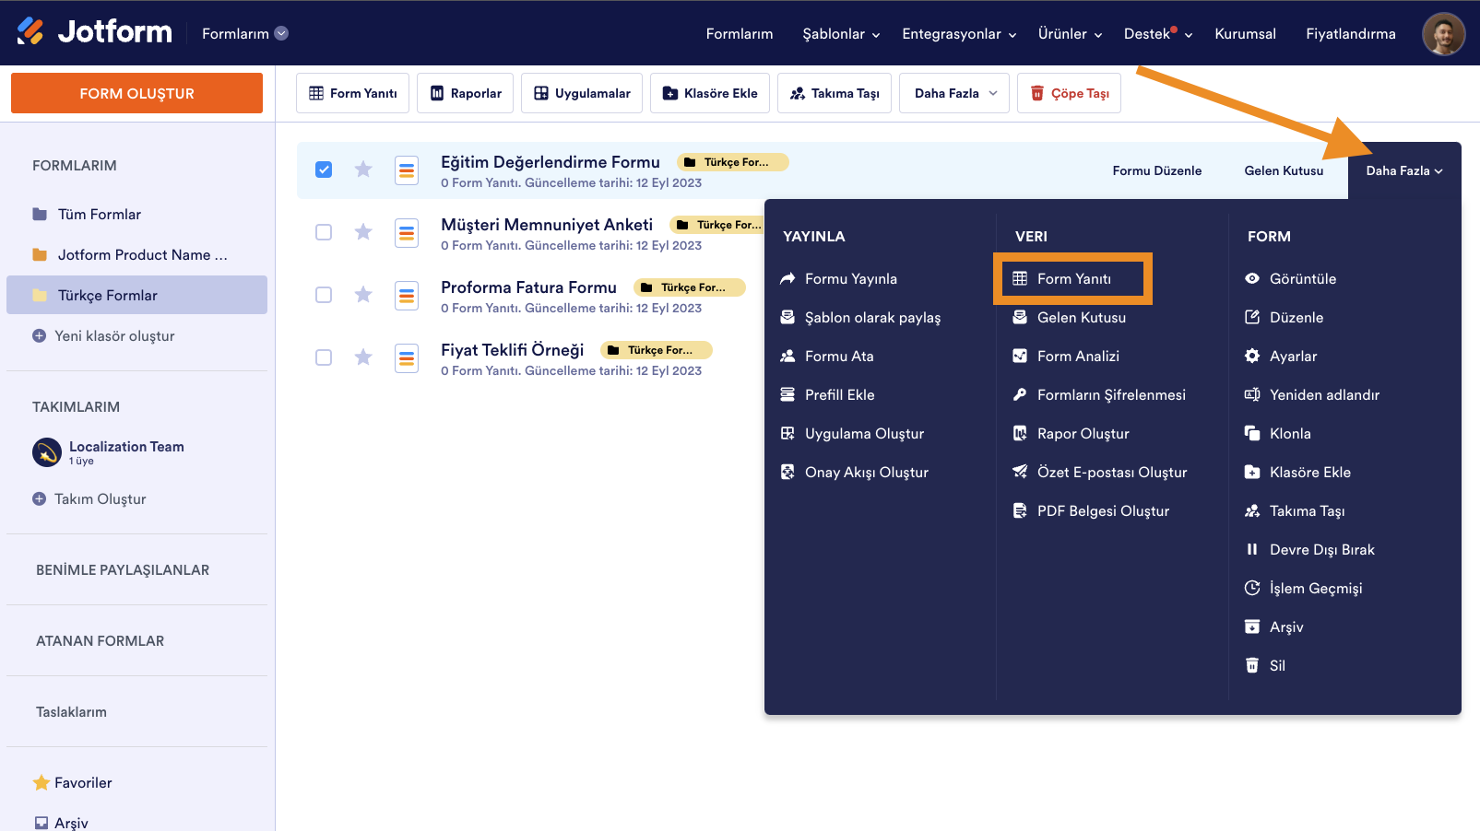Select Form Yanıtı in the VERİ menu

coord(1073,278)
